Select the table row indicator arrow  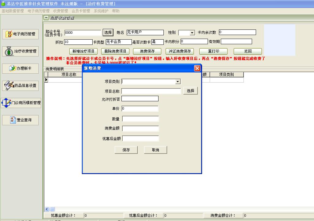coord(46,80)
